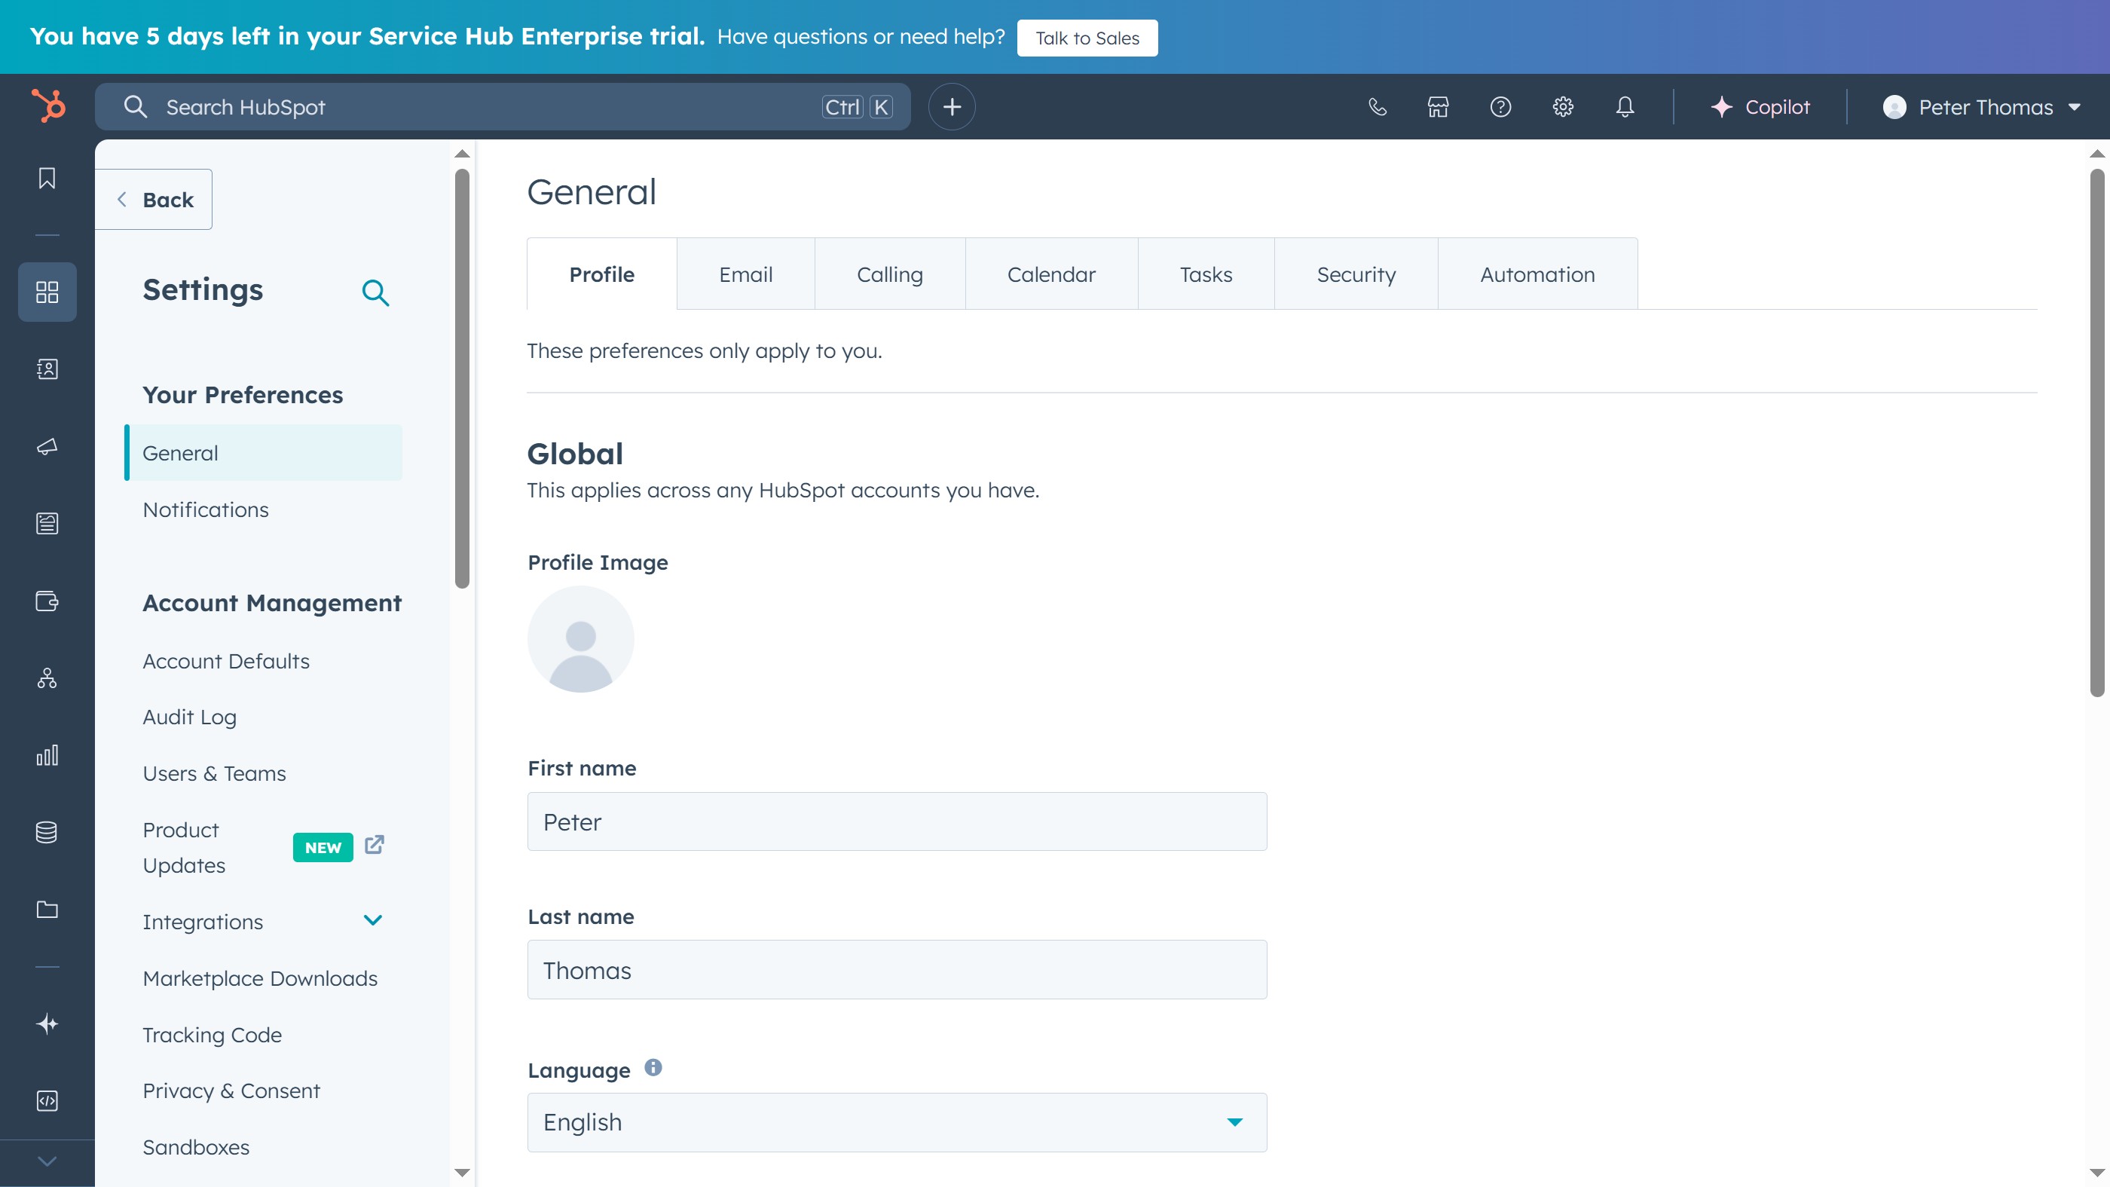Open the calling phone icon in the top bar

[1377, 106]
